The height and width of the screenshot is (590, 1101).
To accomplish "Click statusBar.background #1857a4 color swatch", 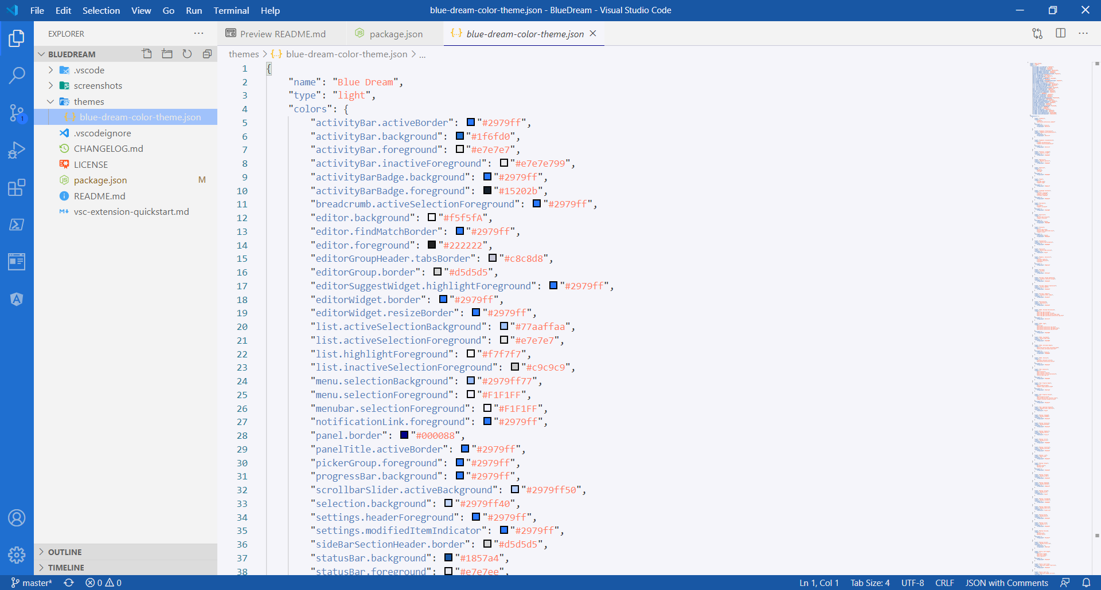I will pyautogui.click(x=448, y=557).
